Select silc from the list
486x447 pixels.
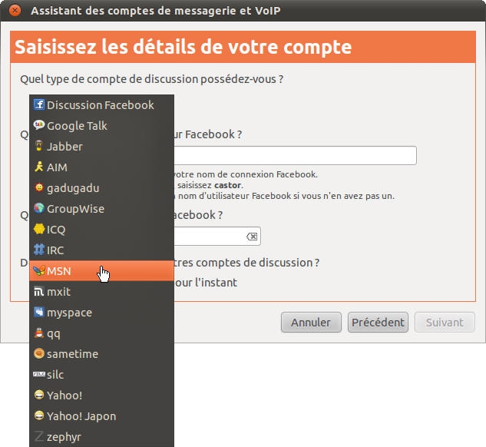click(x=101, y=375)
